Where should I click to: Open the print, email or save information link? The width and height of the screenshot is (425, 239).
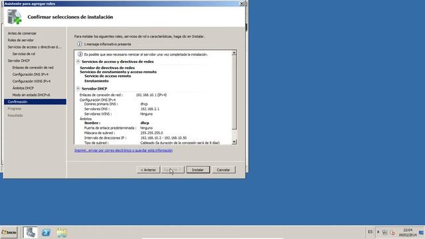coord(124,151)
